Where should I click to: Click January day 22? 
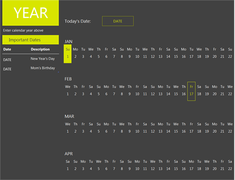click(230, 57)
